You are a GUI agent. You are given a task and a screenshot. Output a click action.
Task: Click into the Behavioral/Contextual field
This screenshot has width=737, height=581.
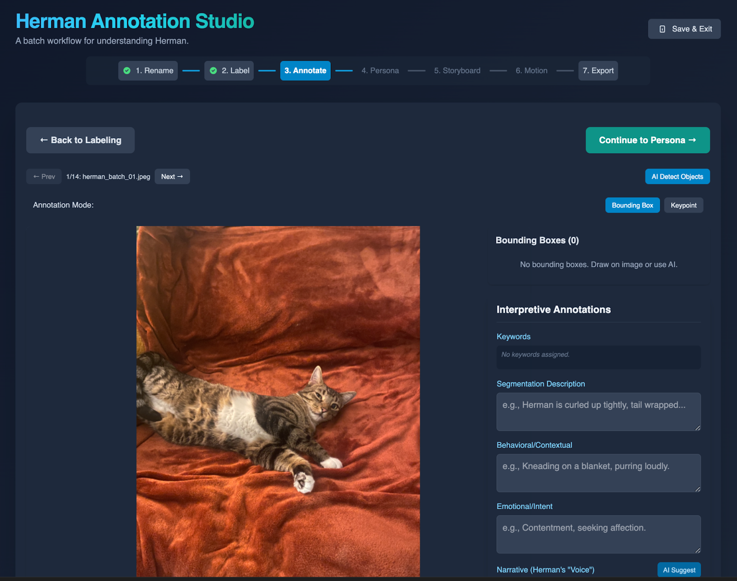(598, 473)
